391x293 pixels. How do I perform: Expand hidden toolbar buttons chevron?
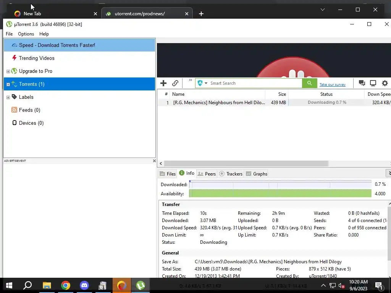pyautogui.click(x=191, y=80)
